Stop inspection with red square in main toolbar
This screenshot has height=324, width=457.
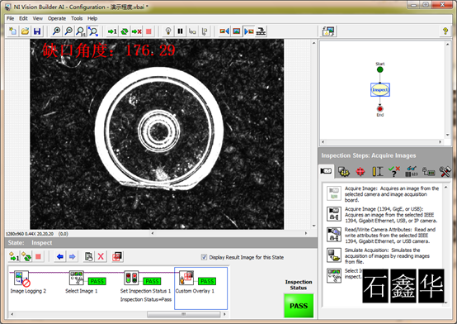[148, 31]
